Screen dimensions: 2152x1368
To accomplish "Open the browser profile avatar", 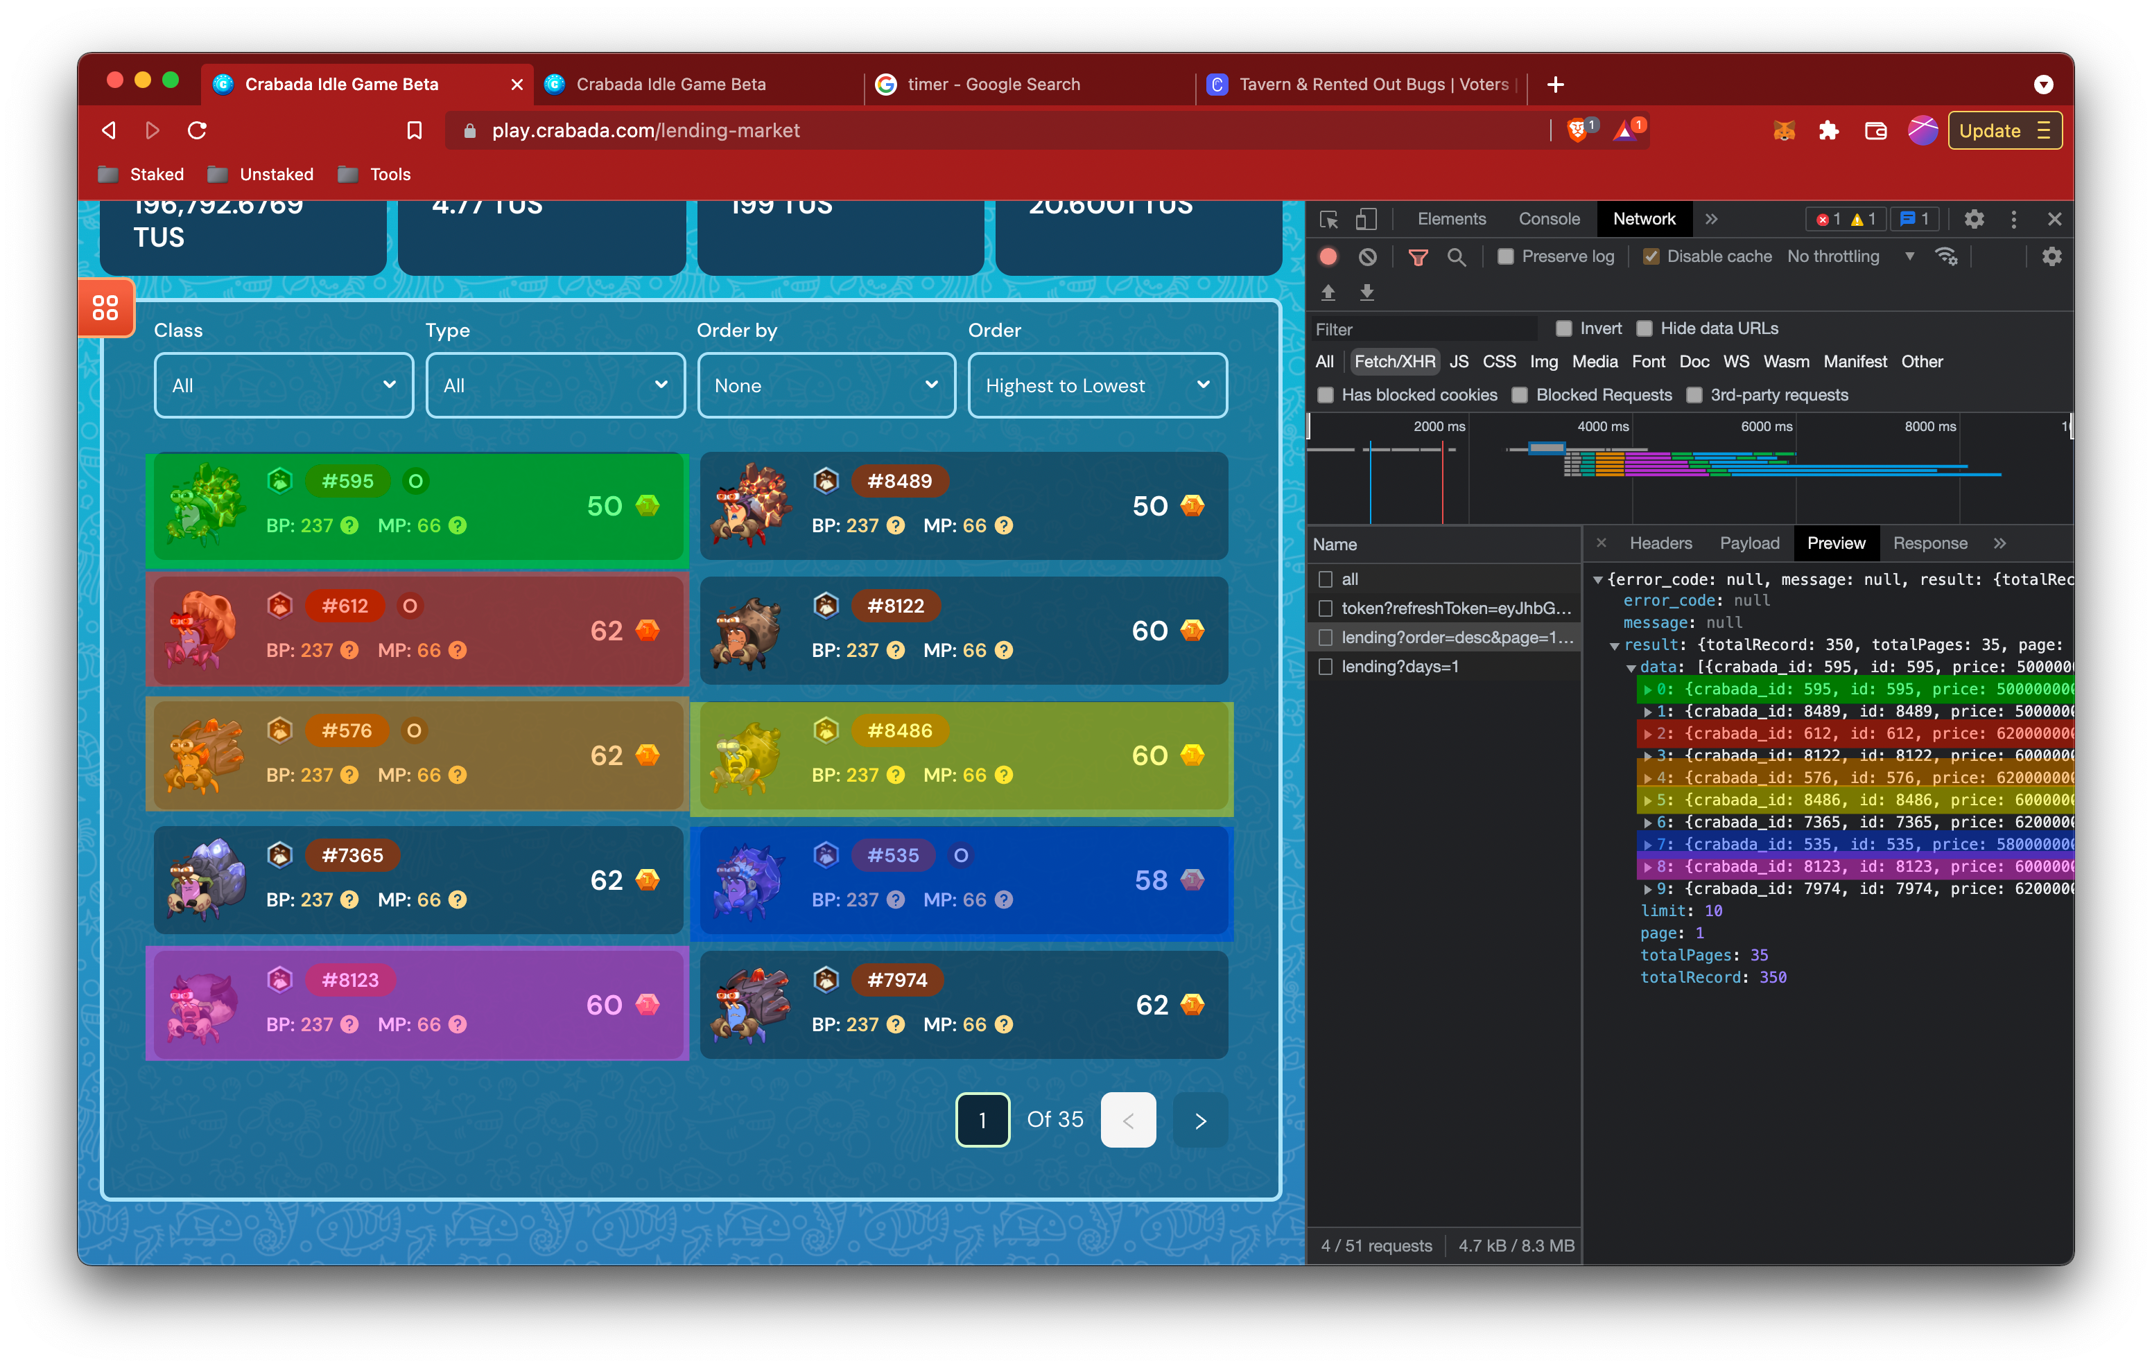I will [1923, 130].
